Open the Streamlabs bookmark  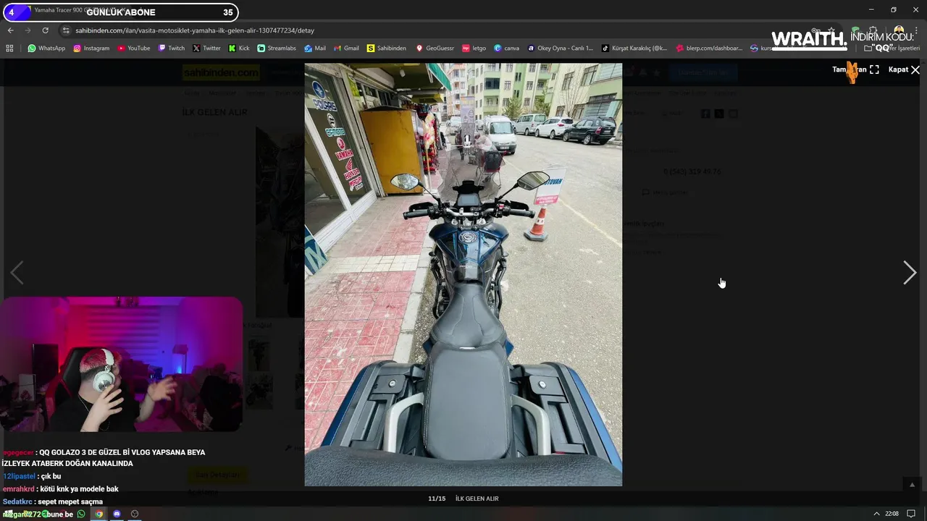point(277,48)
